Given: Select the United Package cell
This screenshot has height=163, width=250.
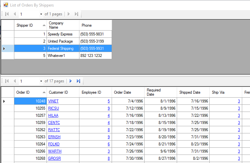Looking at the screenshot, I should click(63, 41).
